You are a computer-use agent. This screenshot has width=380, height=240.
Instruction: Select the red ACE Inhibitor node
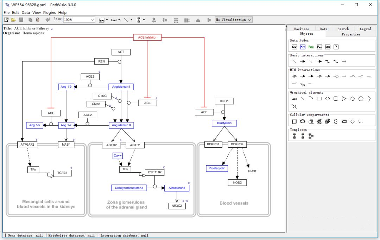147,38
